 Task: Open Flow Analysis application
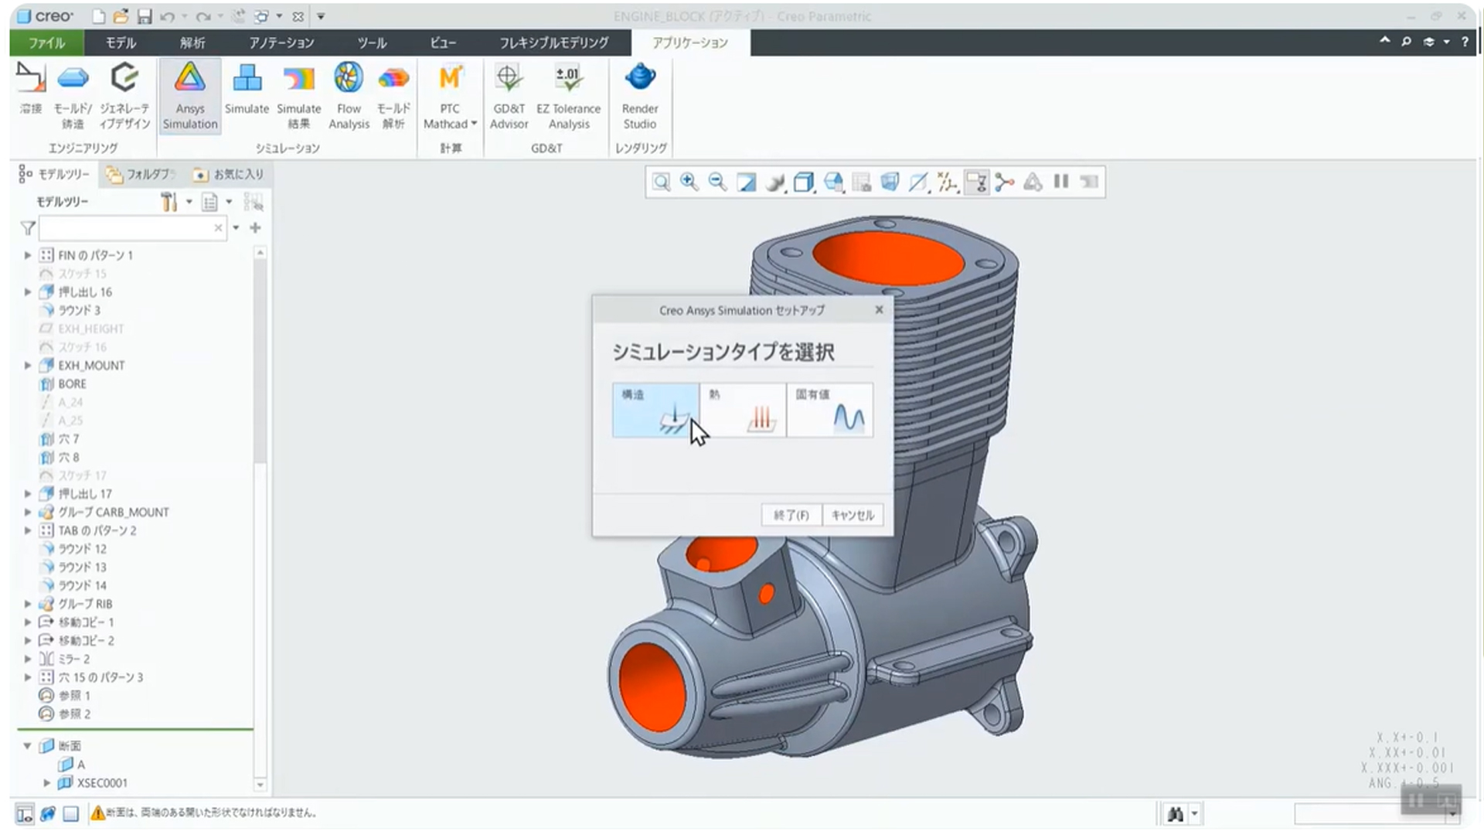coord(349,95)
